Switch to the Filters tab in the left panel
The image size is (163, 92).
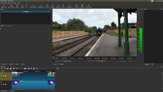[x=17, y=64]
